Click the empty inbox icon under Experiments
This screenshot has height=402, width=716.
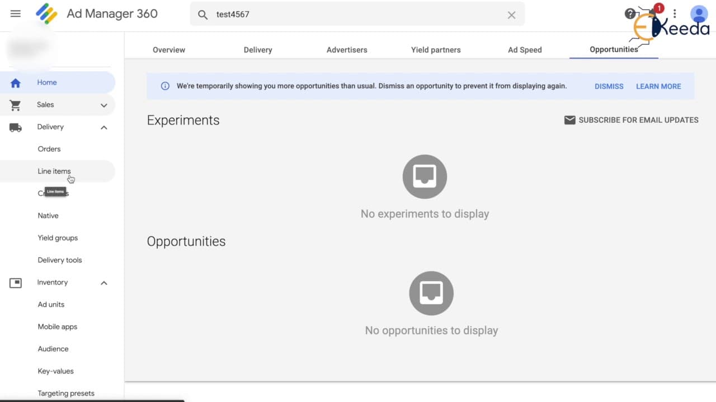(425, 176)
